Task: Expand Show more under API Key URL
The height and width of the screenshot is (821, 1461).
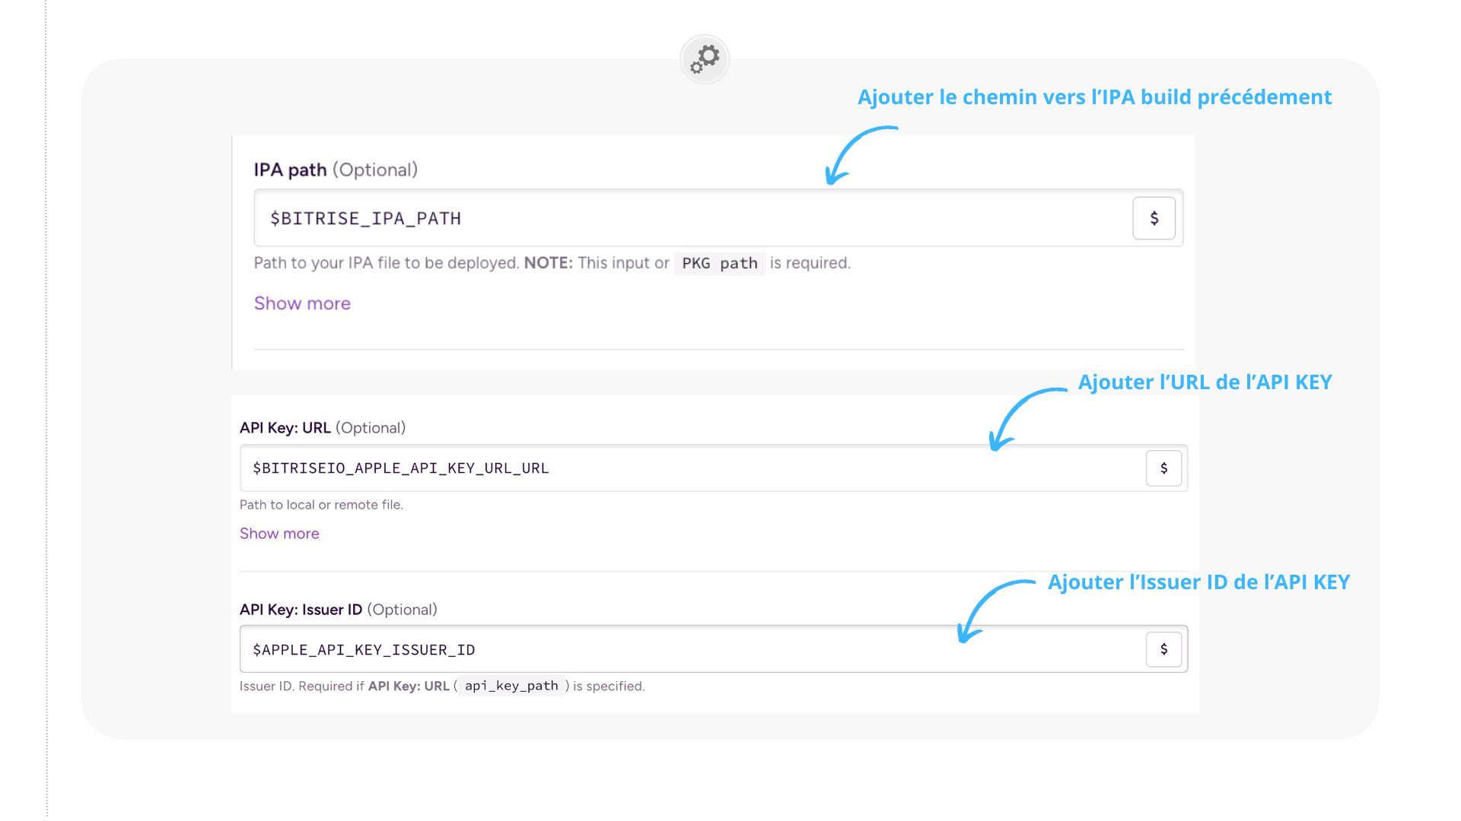Action: 279,534
